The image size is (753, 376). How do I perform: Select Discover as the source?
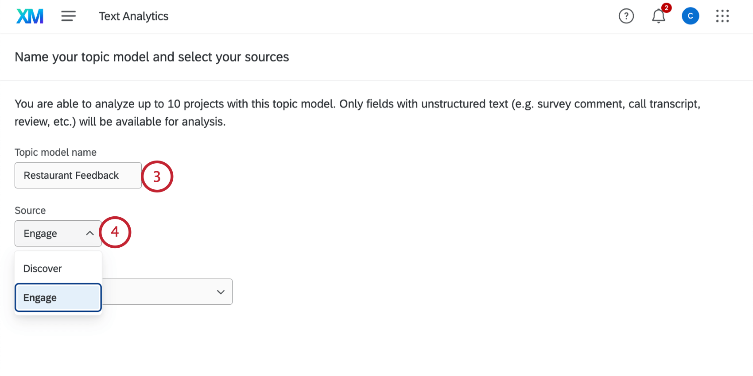[x=43, y=268]
